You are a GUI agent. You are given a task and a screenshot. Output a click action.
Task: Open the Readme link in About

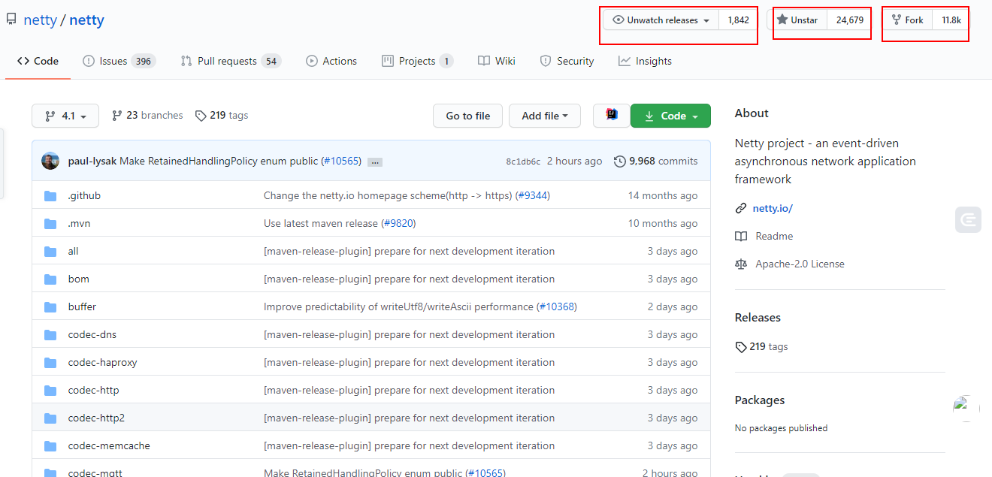[x=774, y=236]
